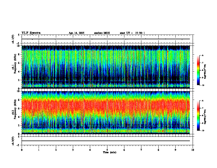Click the "ch.1(V)" waveform axis label

[13, 39]
